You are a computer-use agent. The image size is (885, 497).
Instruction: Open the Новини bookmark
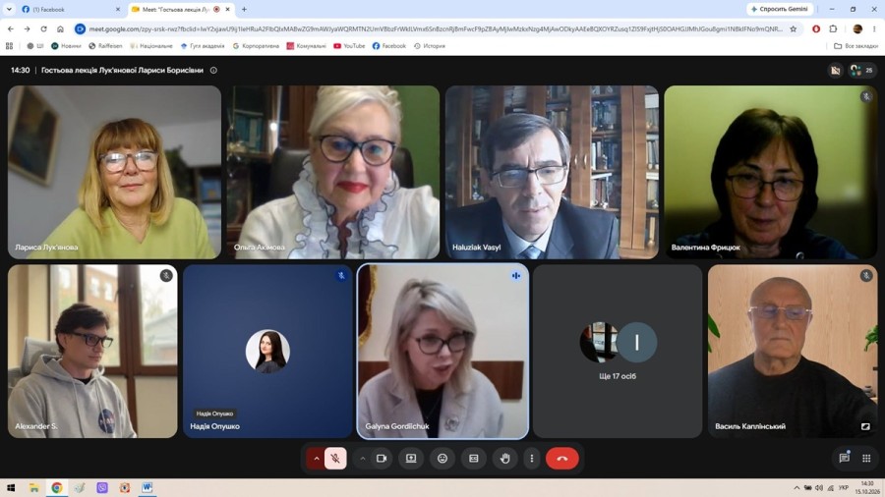pos(66,46)
